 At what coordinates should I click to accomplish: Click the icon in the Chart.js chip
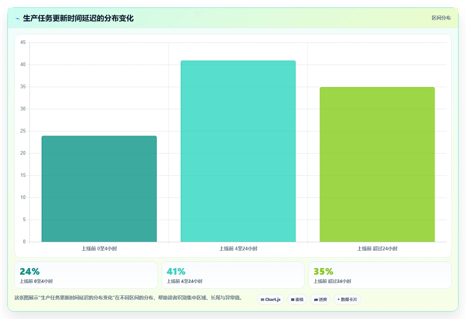click(262, 300)
